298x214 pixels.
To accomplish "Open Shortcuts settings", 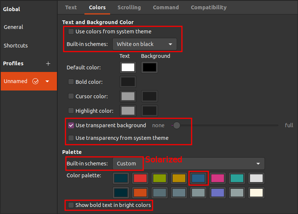I will [16, 46].
